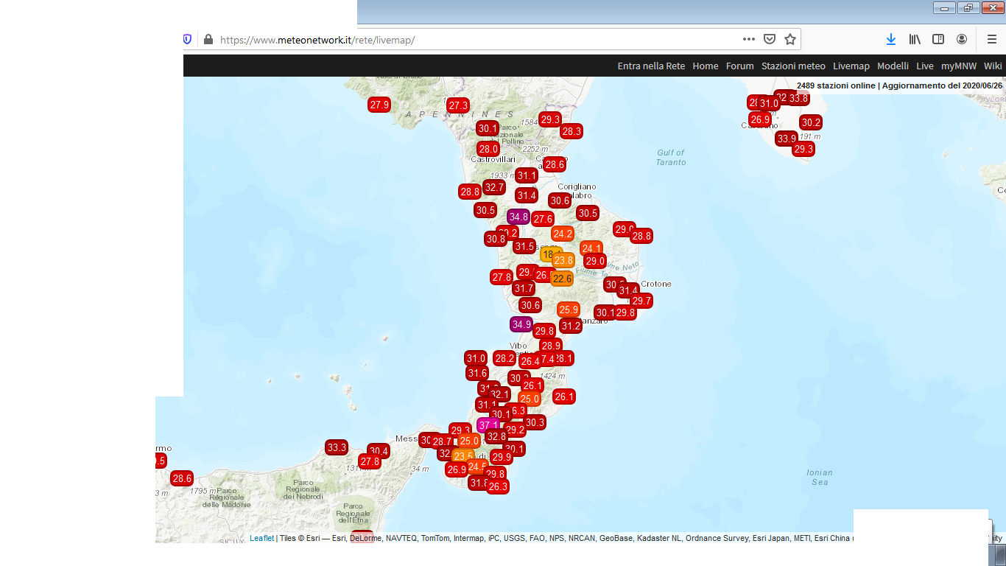Open Stazioni meteo in the navigation bar
The height and width of the screenshot is (566, 1006).
click(x=793, y=66)
